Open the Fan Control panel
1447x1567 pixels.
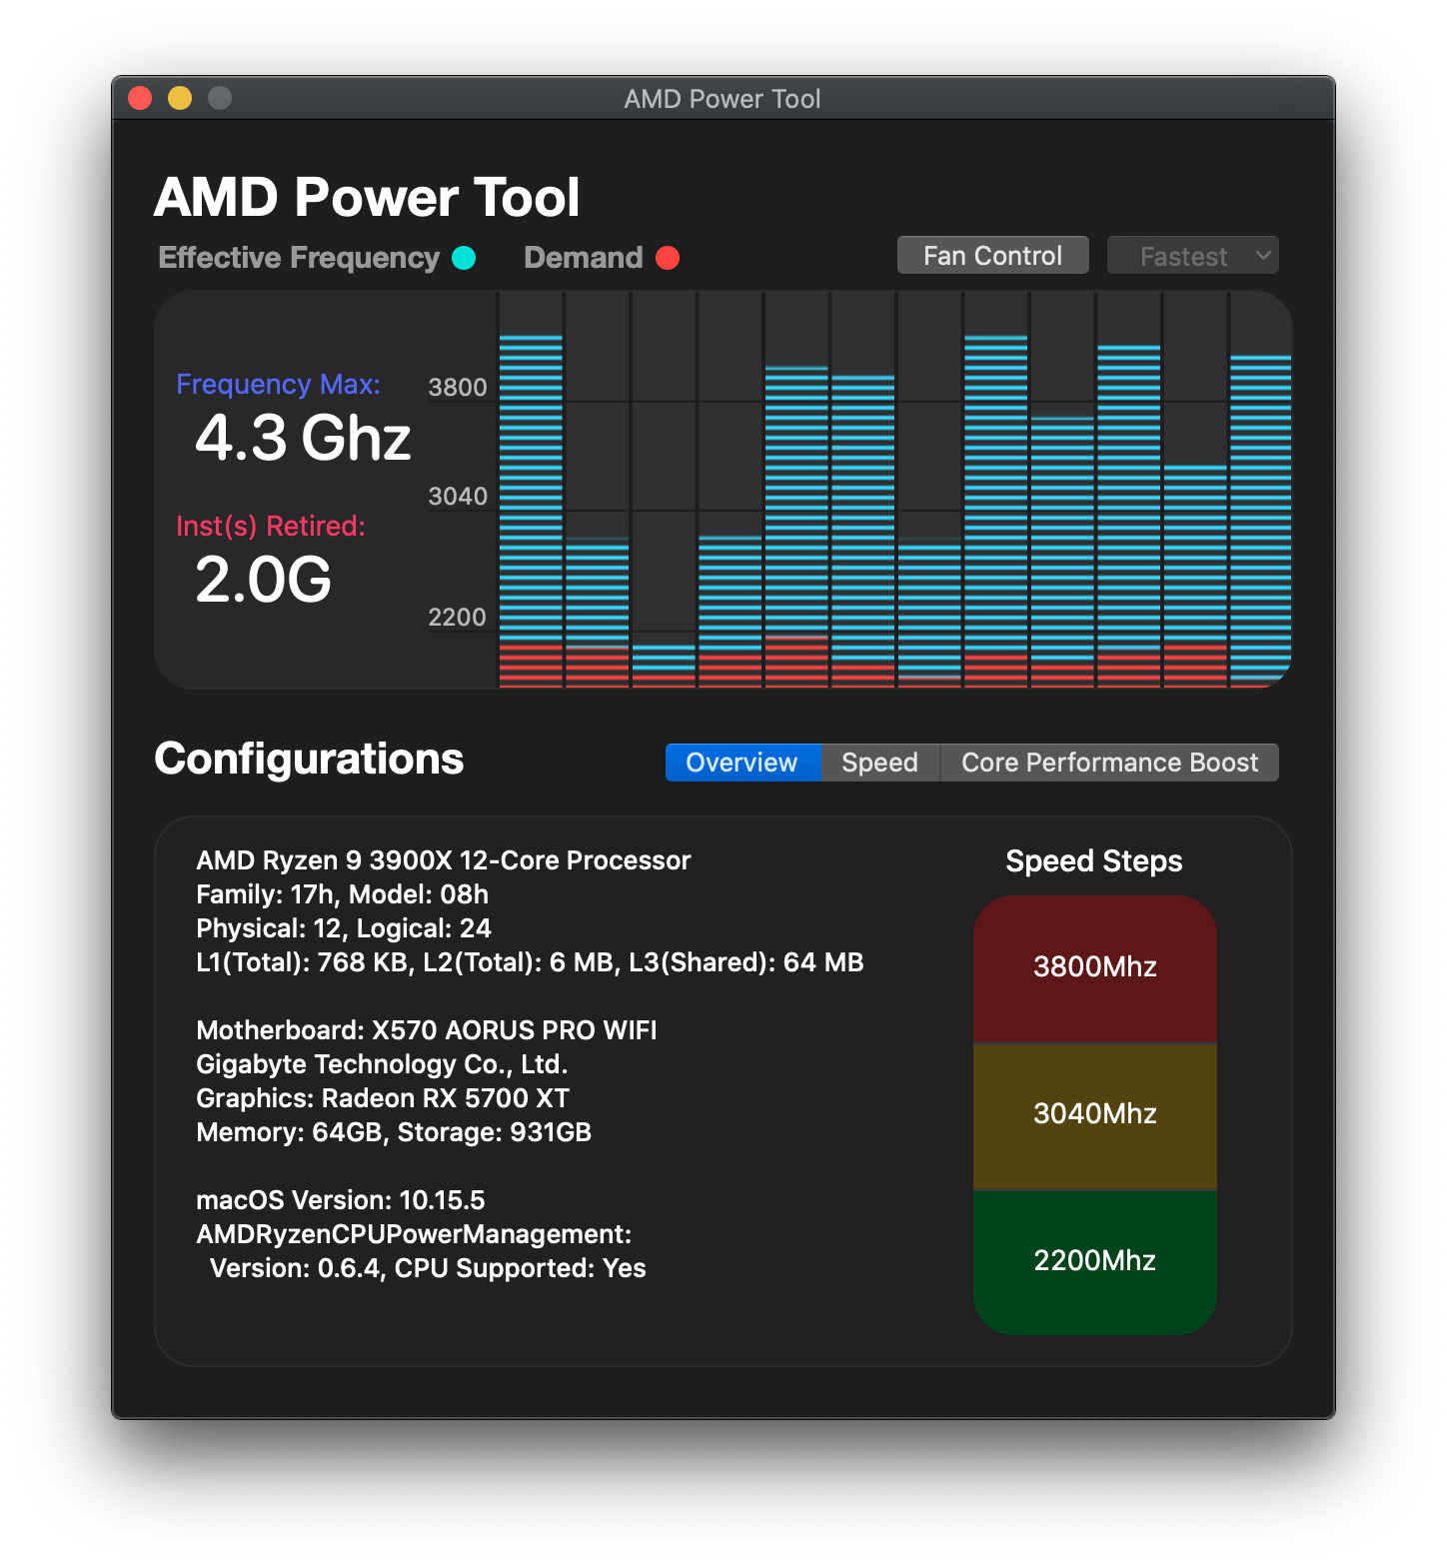click(992, 256)
